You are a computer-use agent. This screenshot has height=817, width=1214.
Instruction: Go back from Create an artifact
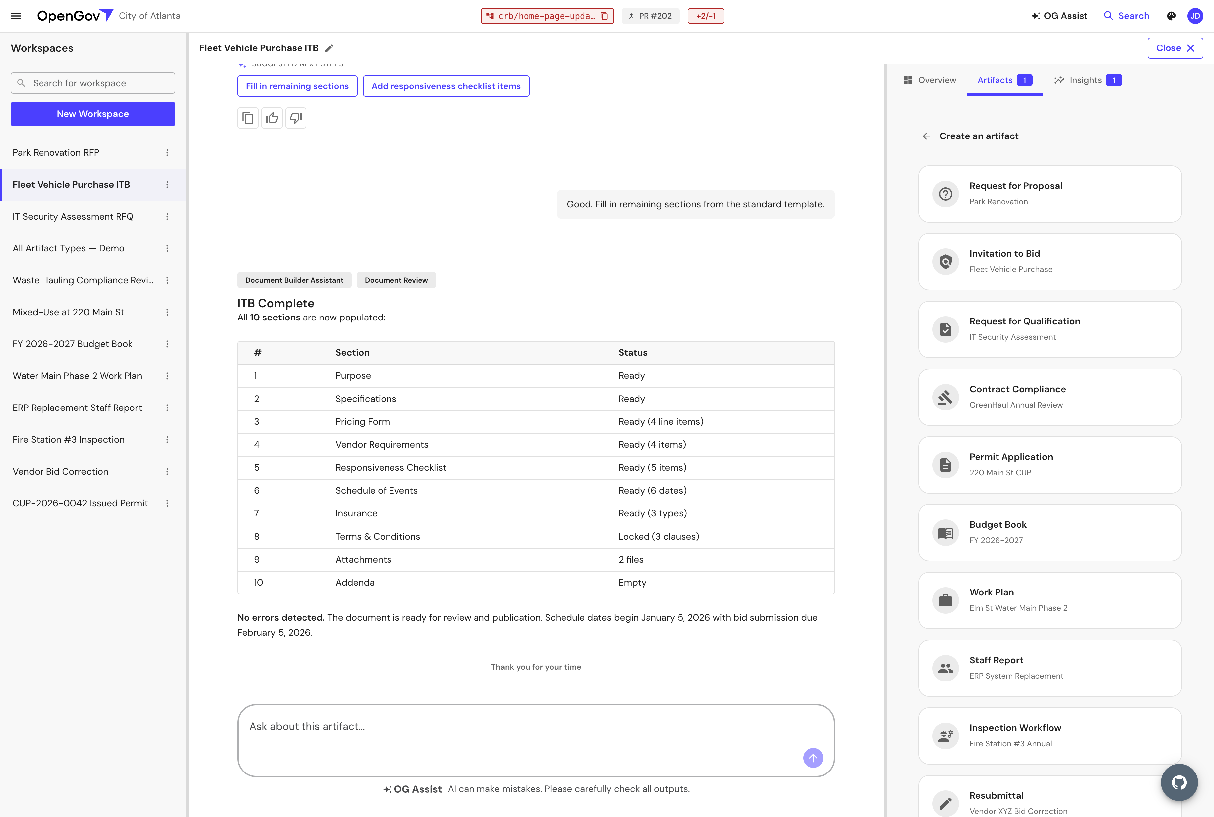click(x=926, y=136)
